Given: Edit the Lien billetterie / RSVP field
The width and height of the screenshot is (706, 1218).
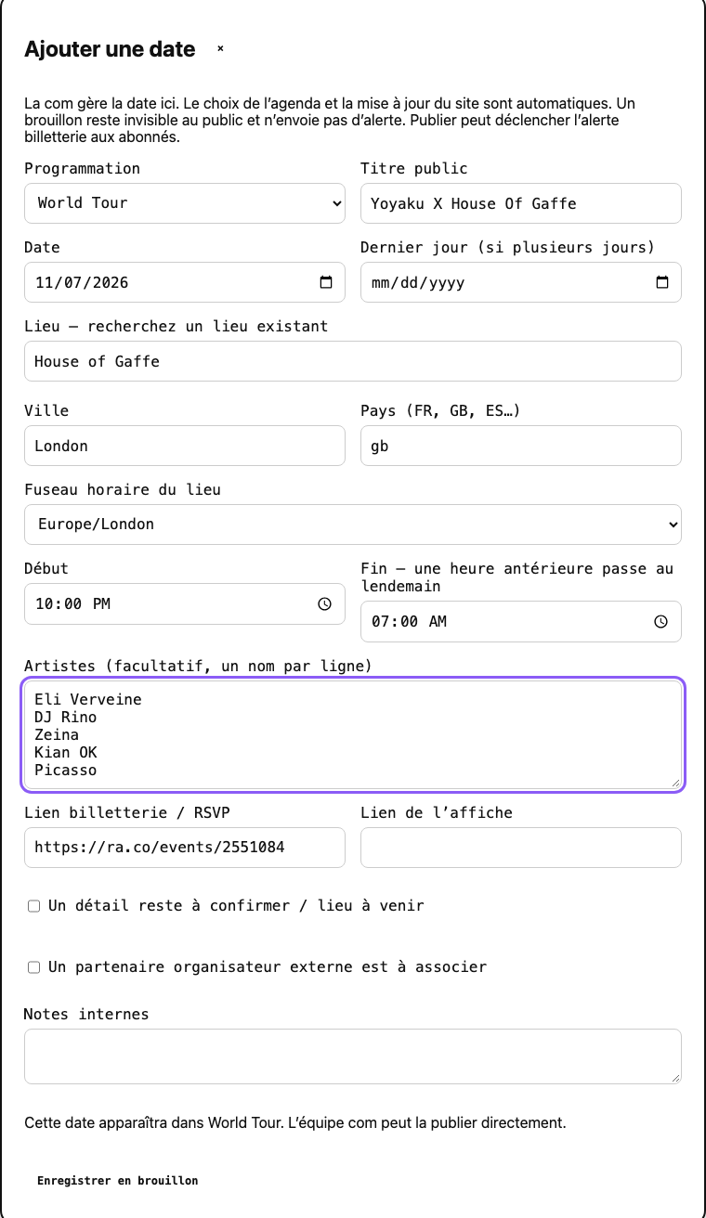Looking at the screenshot, I should (185, 848).
